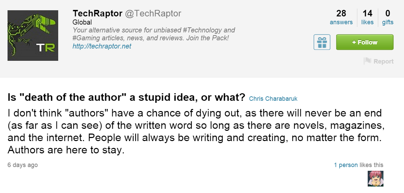
Task: Show the "1 person" likes link
Action: (346, 165)
